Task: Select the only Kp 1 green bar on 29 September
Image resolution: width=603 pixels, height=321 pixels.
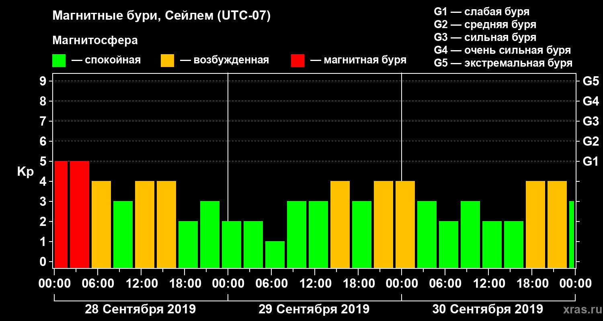Action: 275,254
